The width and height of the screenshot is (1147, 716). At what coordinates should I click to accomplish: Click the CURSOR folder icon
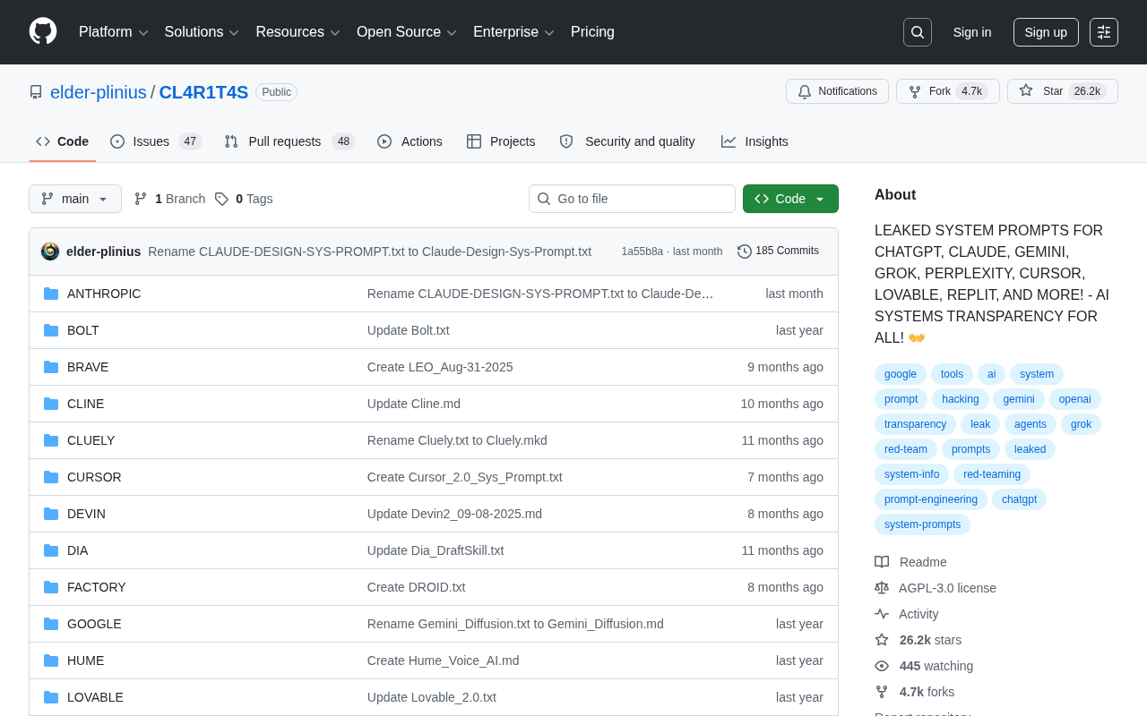point(51,477)
